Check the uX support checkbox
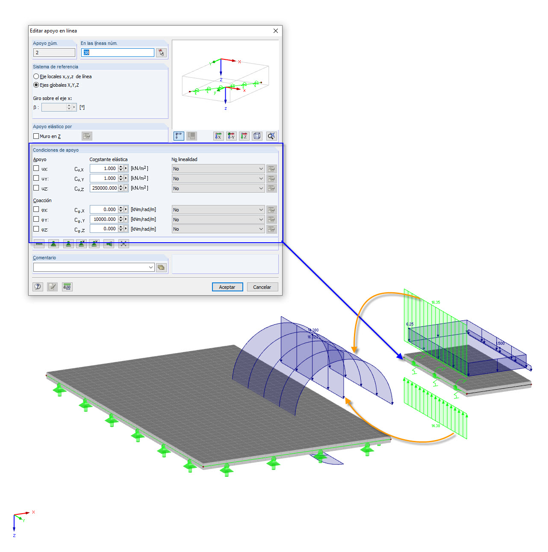This screenshot has height=552, width=548. pyautogui.click(x=36, y=168)
